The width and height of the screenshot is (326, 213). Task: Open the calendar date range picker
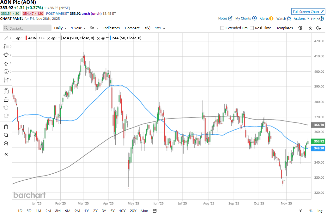[x=155, y=210]
